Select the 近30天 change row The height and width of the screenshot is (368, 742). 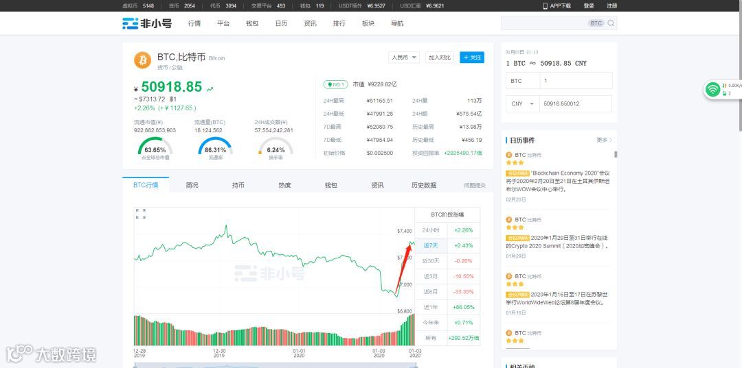[447, 261]
